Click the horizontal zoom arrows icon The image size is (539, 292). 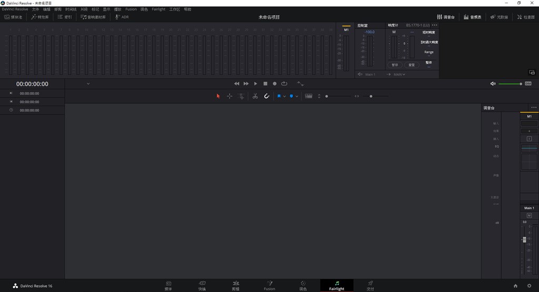pos(357,96)
